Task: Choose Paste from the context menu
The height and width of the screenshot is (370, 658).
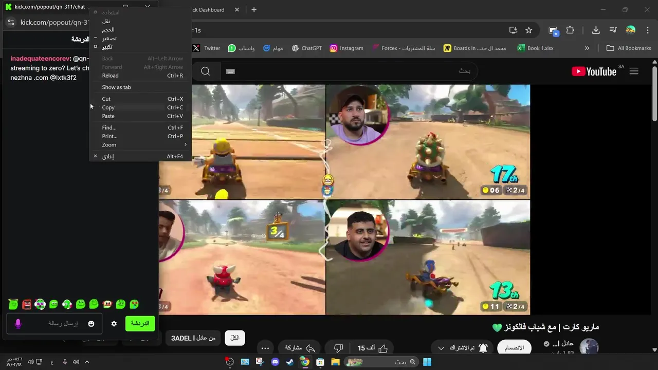Action: tap(140, 116)
